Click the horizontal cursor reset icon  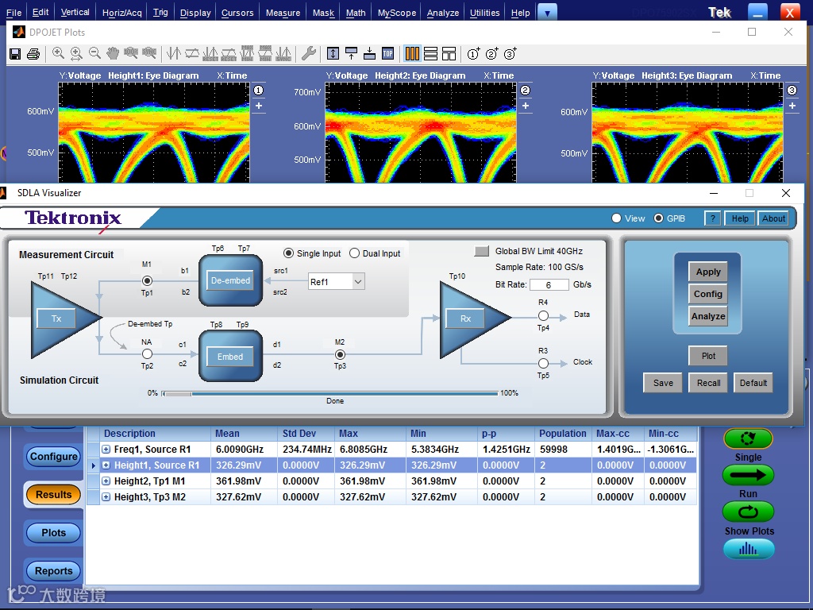coord(229,53)
